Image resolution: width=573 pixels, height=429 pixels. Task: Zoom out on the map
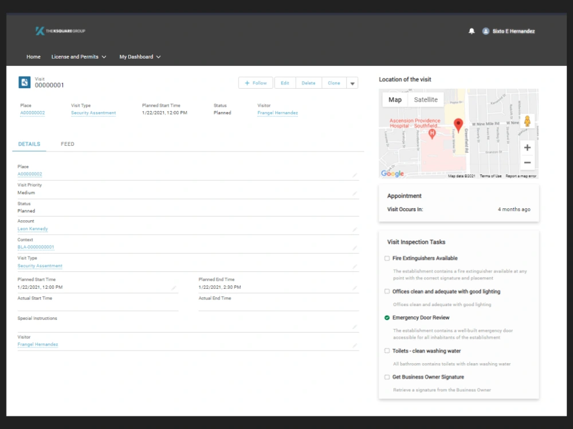tap(527, 162)
